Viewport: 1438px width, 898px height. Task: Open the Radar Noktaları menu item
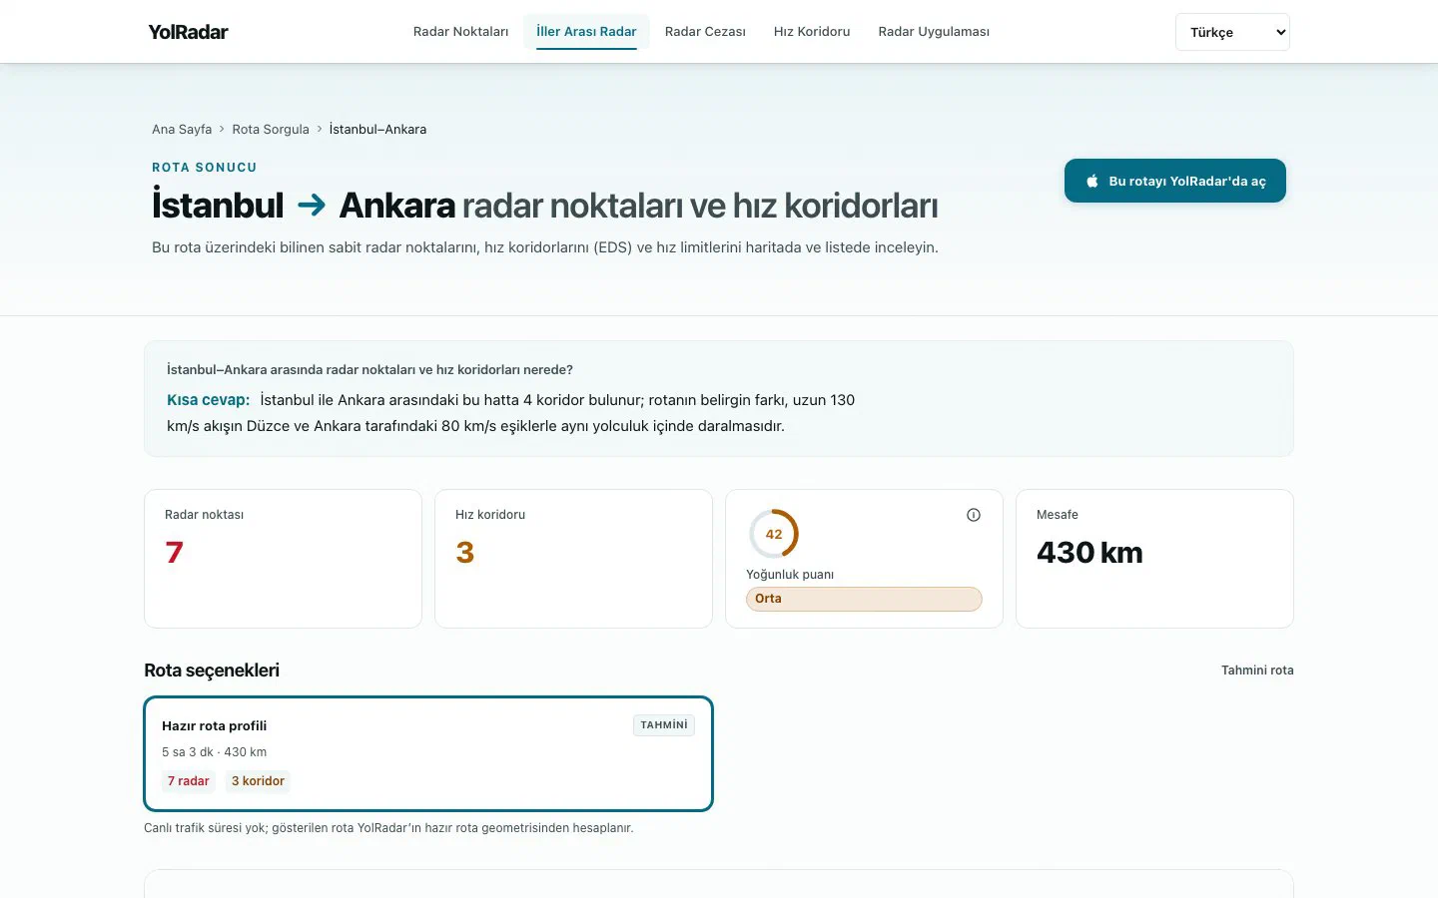tap(460, 32)
